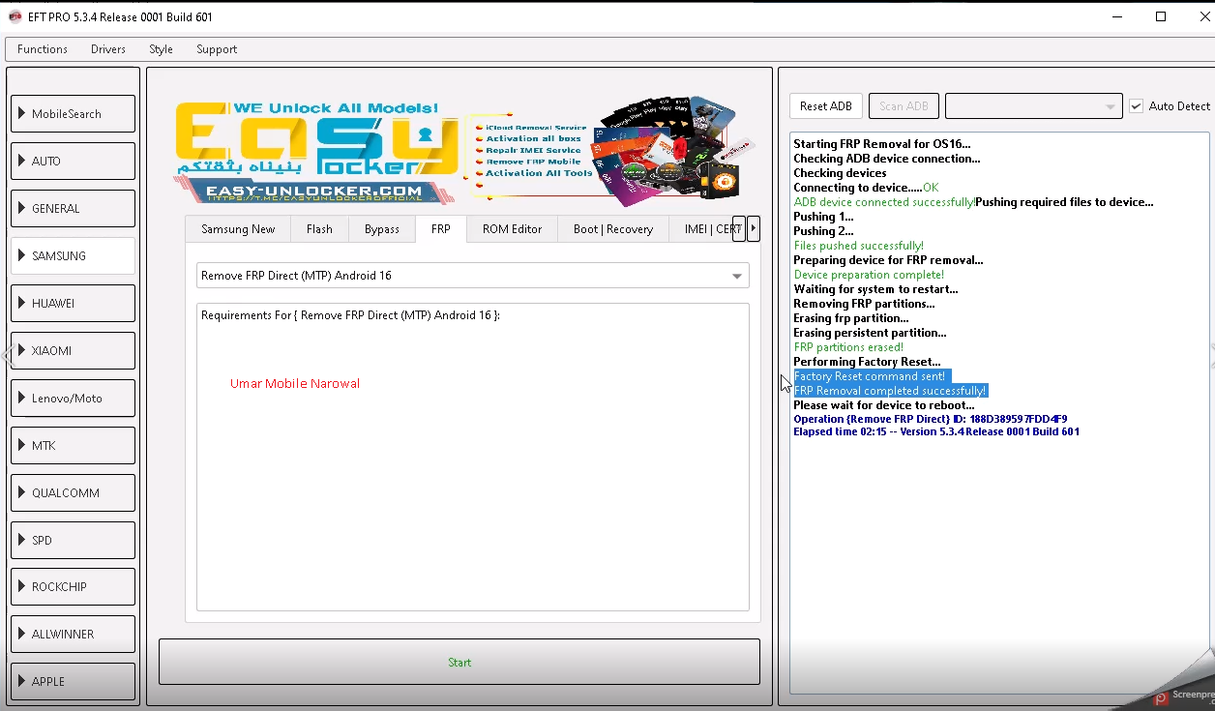The image size is (1215, 711).
Task: Open the SAMSUNG sidebar section
Action: pos(73,256)
